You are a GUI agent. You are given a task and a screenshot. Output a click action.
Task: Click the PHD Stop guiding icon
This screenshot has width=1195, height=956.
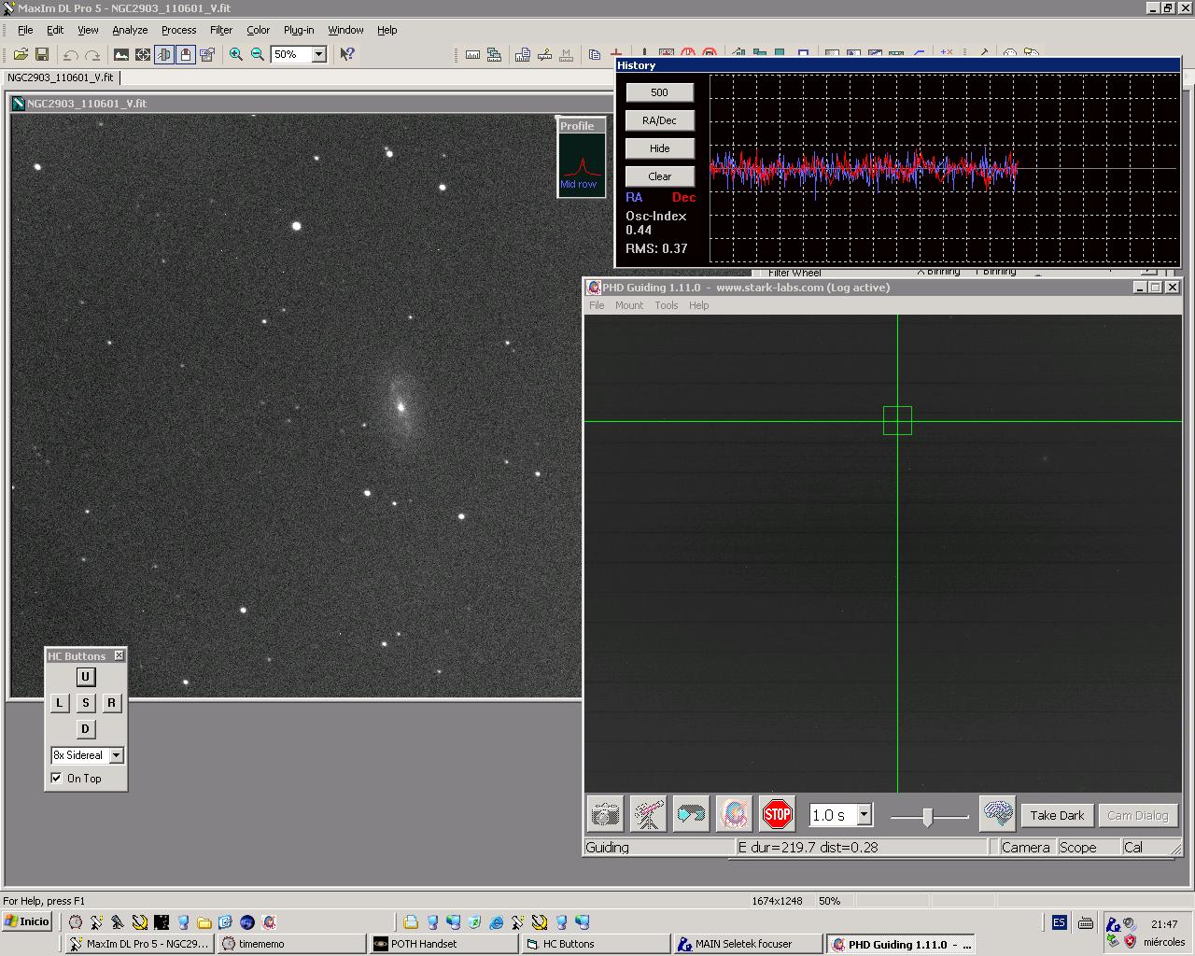[x=777, y=814]
